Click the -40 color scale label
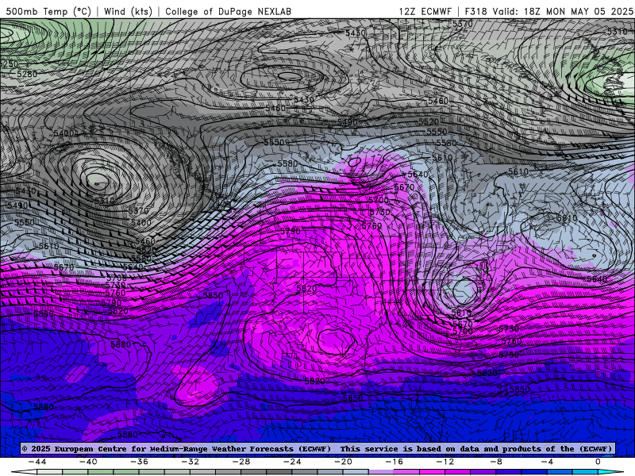Image resolution: width=635 pixels, height=476 pixels. tap(88, 462)
